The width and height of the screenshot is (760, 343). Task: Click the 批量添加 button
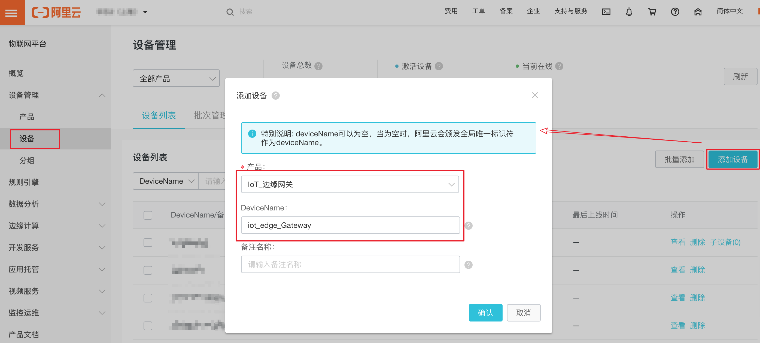click(679, 159)
